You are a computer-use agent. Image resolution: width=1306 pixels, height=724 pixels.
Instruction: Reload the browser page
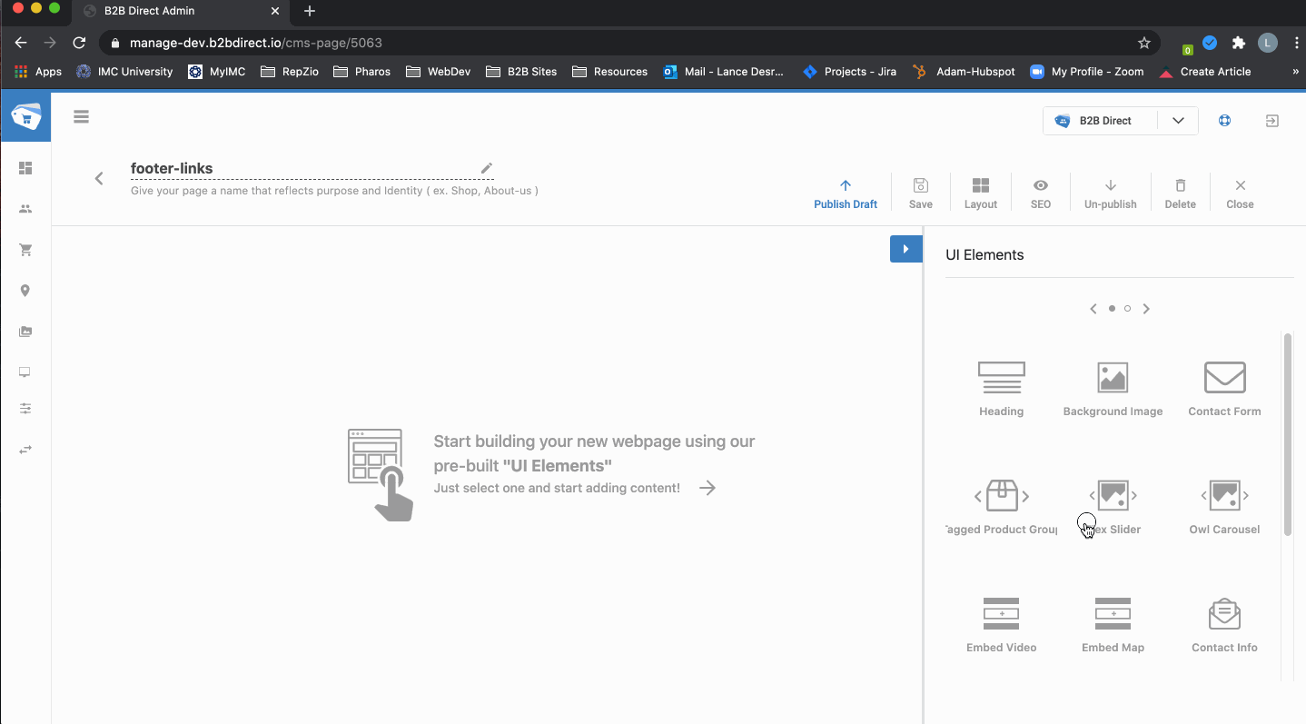(79, 43)
